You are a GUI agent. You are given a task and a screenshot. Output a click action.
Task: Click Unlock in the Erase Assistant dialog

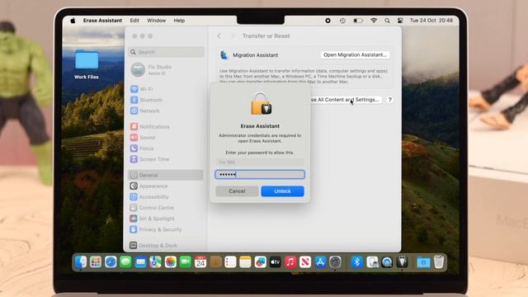pos(282,191)
